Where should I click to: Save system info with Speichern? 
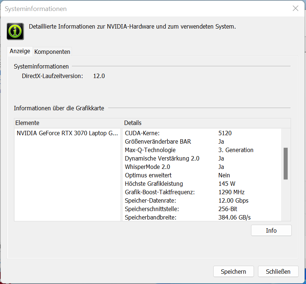[233, 271]
